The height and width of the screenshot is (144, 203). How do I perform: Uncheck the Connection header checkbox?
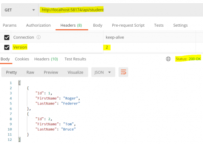click(7, 37)
